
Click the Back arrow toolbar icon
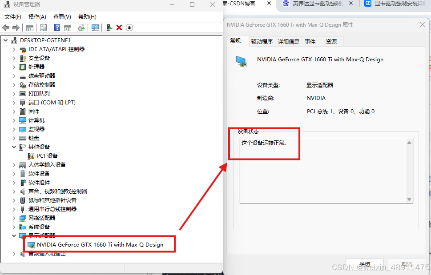[6, 28]
